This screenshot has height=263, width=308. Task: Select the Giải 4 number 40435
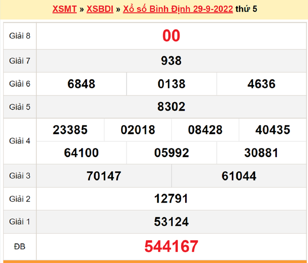point(272,130)
